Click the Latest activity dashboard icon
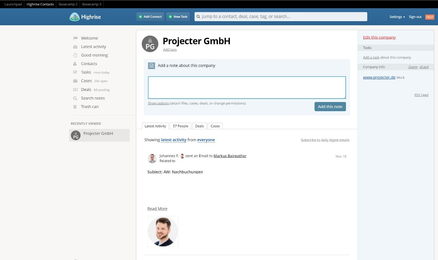 click(x=75, y=47)
